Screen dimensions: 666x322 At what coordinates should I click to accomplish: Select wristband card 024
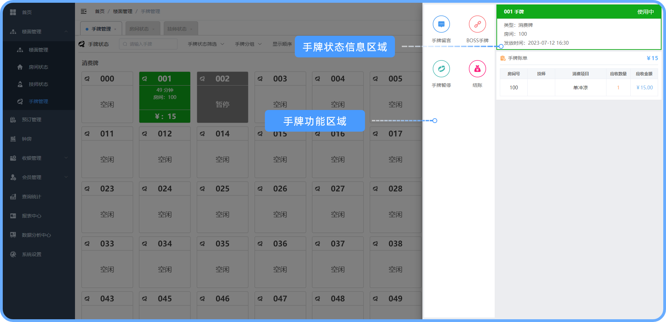click(165, 207)
